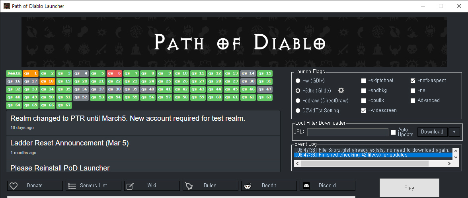Enable the -cpufix flag
The height and width of the screenshot is (198, 468).
(x=364, y=101)
